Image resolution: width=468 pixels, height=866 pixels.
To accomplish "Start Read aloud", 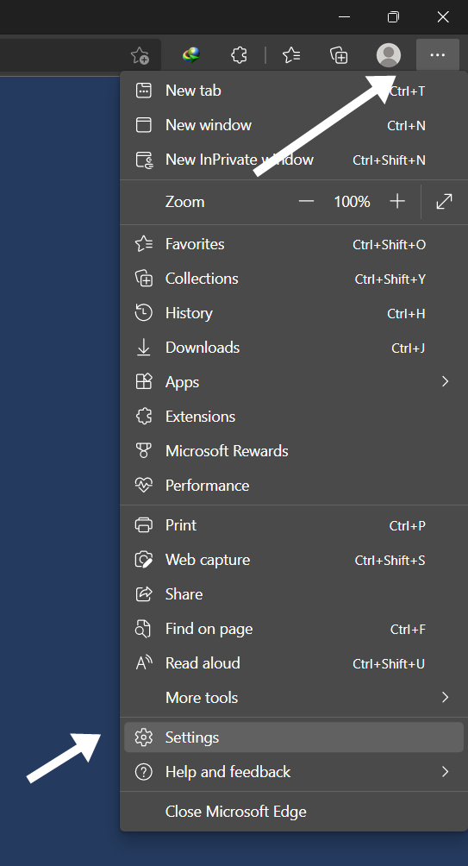I will [x=294, y=663].
